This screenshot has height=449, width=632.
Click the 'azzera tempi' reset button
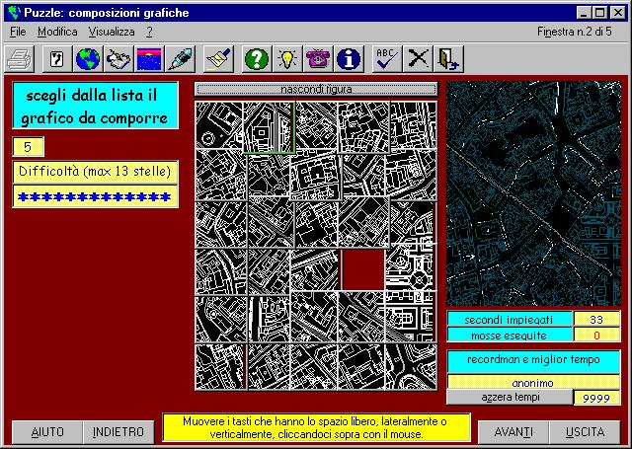(510, 397)
